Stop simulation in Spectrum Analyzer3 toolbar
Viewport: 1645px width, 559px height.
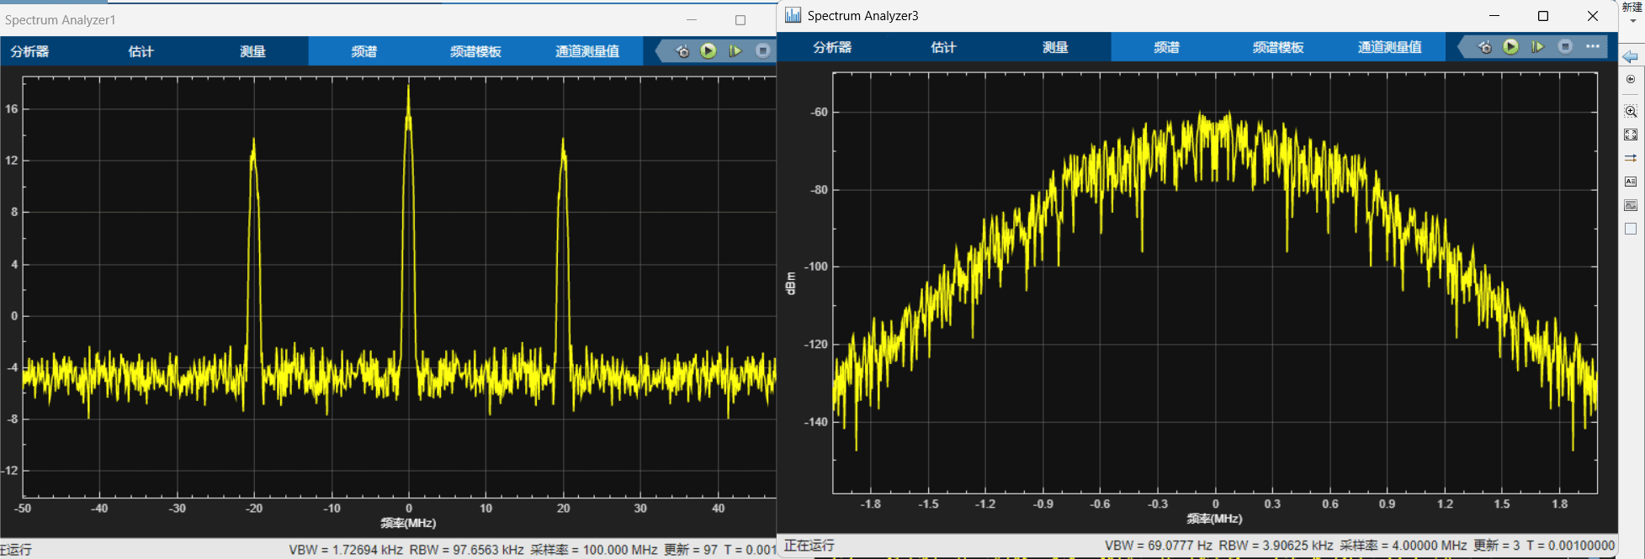point(1565,47)
